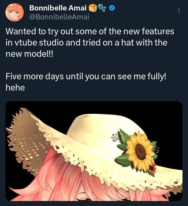The height and width of the screenshot is (206, 188).
Task: Click the tiny white flowers above leaves
Action: (115, 137)
